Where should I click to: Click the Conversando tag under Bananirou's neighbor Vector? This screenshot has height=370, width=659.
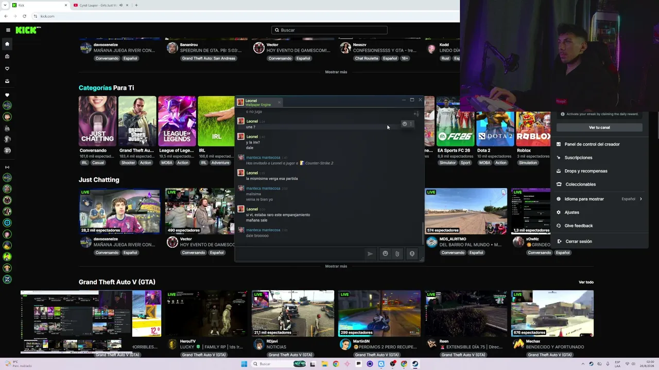280,59
